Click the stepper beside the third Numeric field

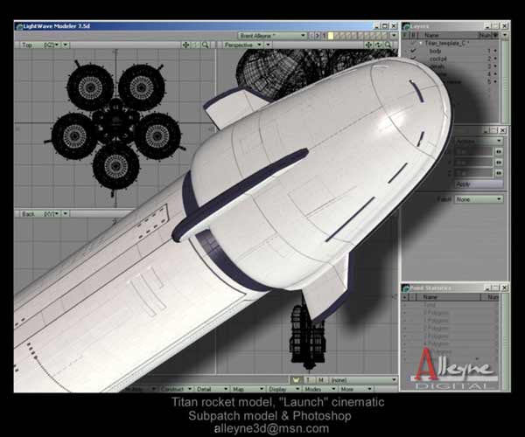[499, 173]
